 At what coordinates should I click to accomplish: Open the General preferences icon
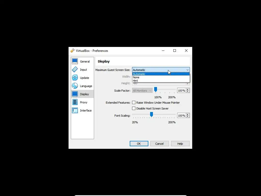point(75,61)
